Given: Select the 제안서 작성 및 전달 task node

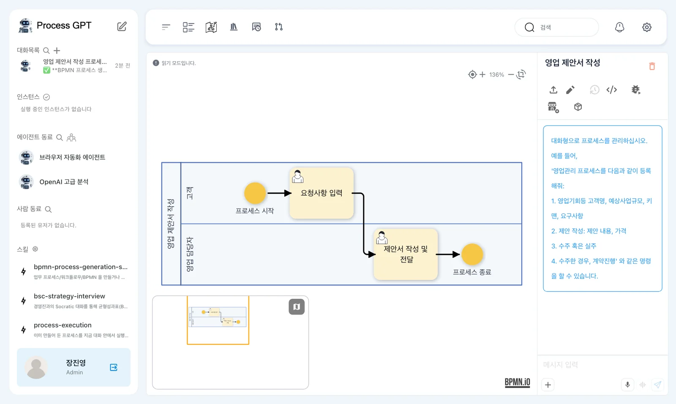Looking at the screenshot, I should tap(406, 254).
